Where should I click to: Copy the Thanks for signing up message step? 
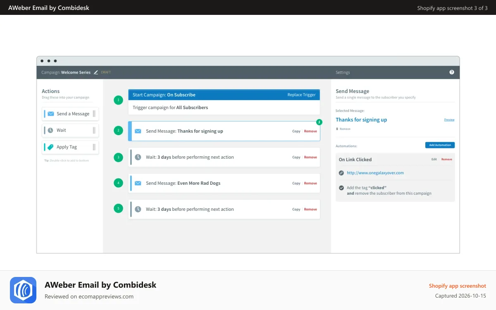pyautogui.click(x=296, y=131)
